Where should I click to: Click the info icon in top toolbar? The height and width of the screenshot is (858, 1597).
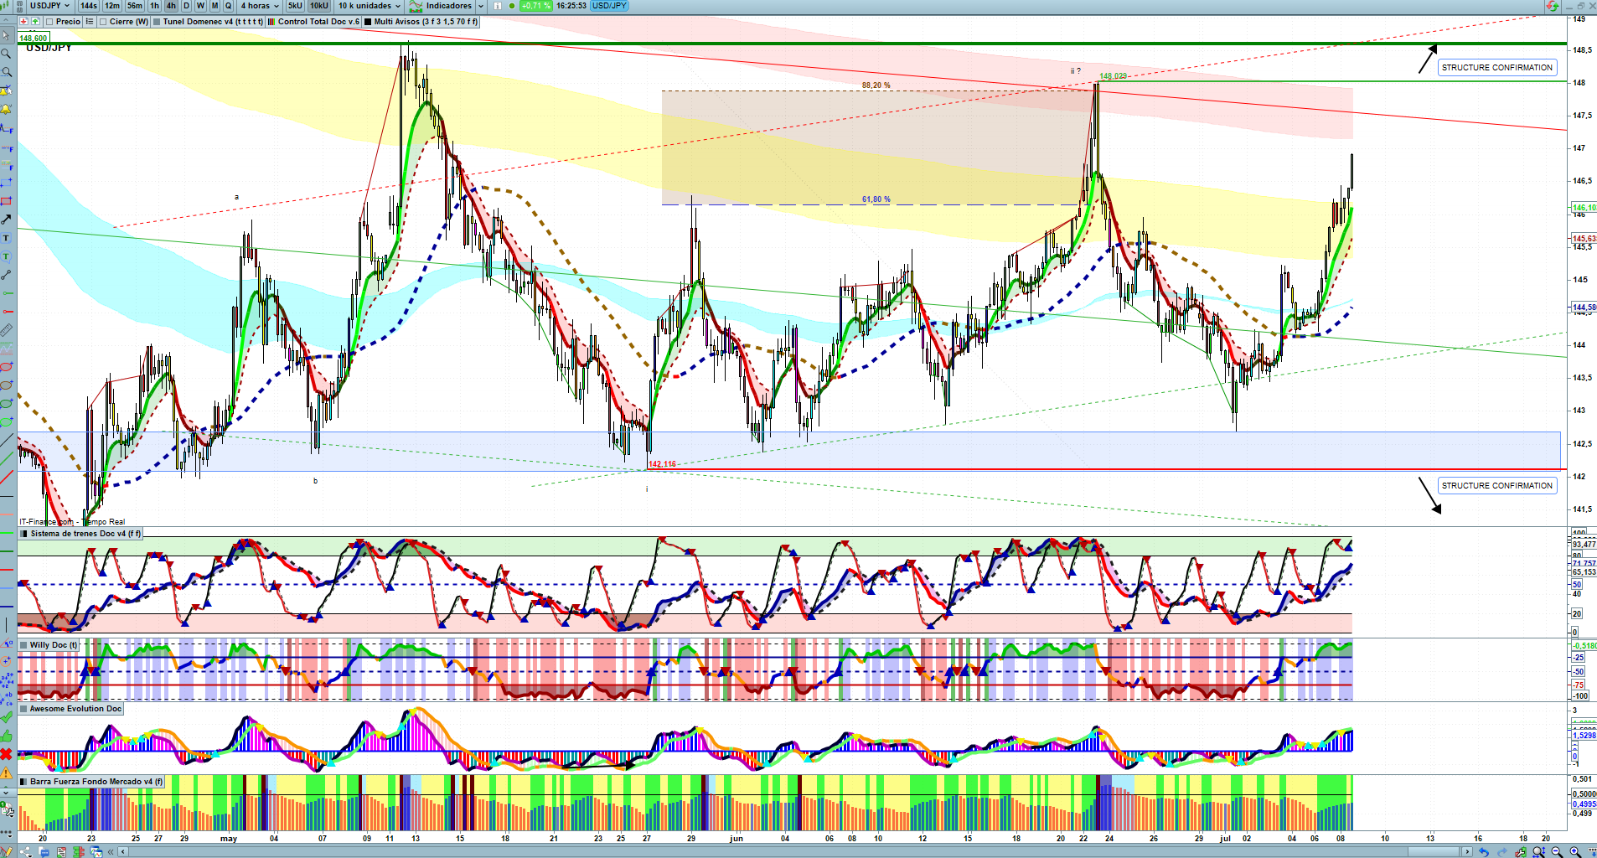[498, 6]
